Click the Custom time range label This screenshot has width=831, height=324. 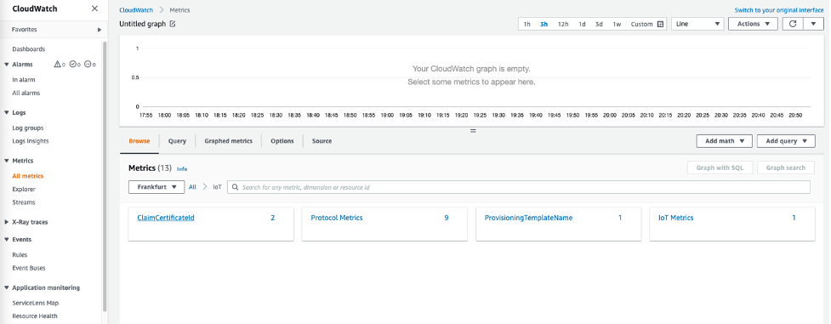tap(642, 25)
